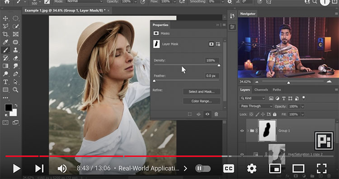Load selection from mask icon

[x=189, y=115]
